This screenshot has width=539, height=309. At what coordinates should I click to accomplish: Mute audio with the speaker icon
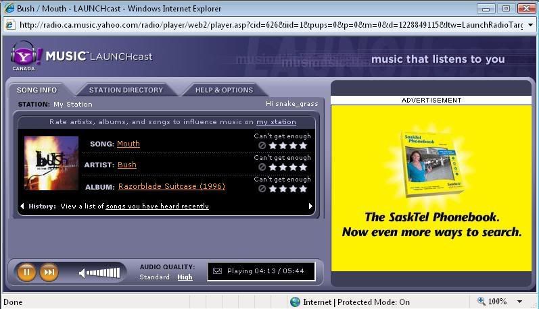(x=82, y=273)
